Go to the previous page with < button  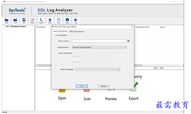pyautogui.click(x=155, y=68)
